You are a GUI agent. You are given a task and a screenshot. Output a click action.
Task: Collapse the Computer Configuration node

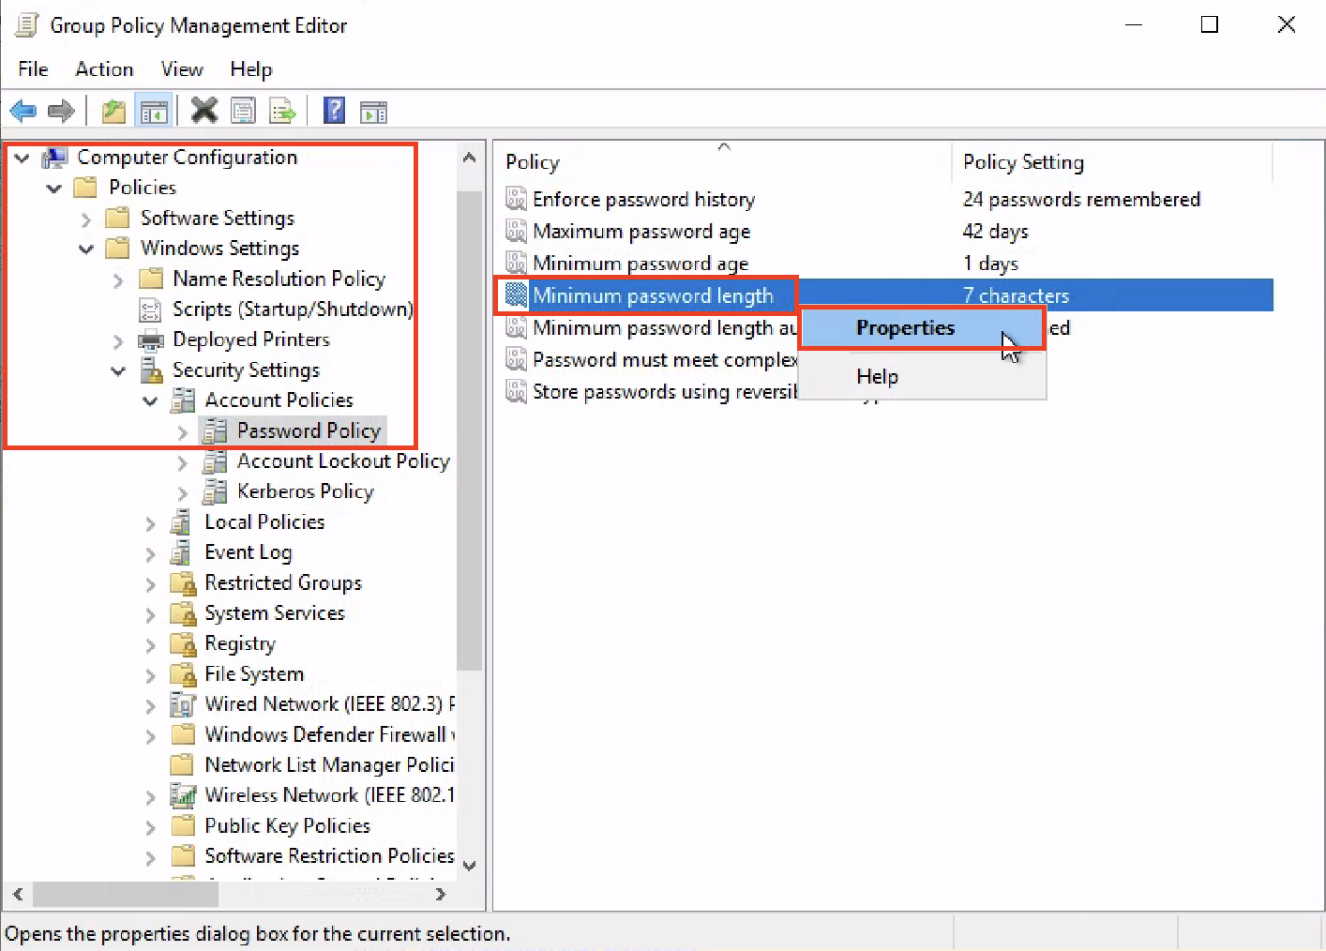pos(22,158)
